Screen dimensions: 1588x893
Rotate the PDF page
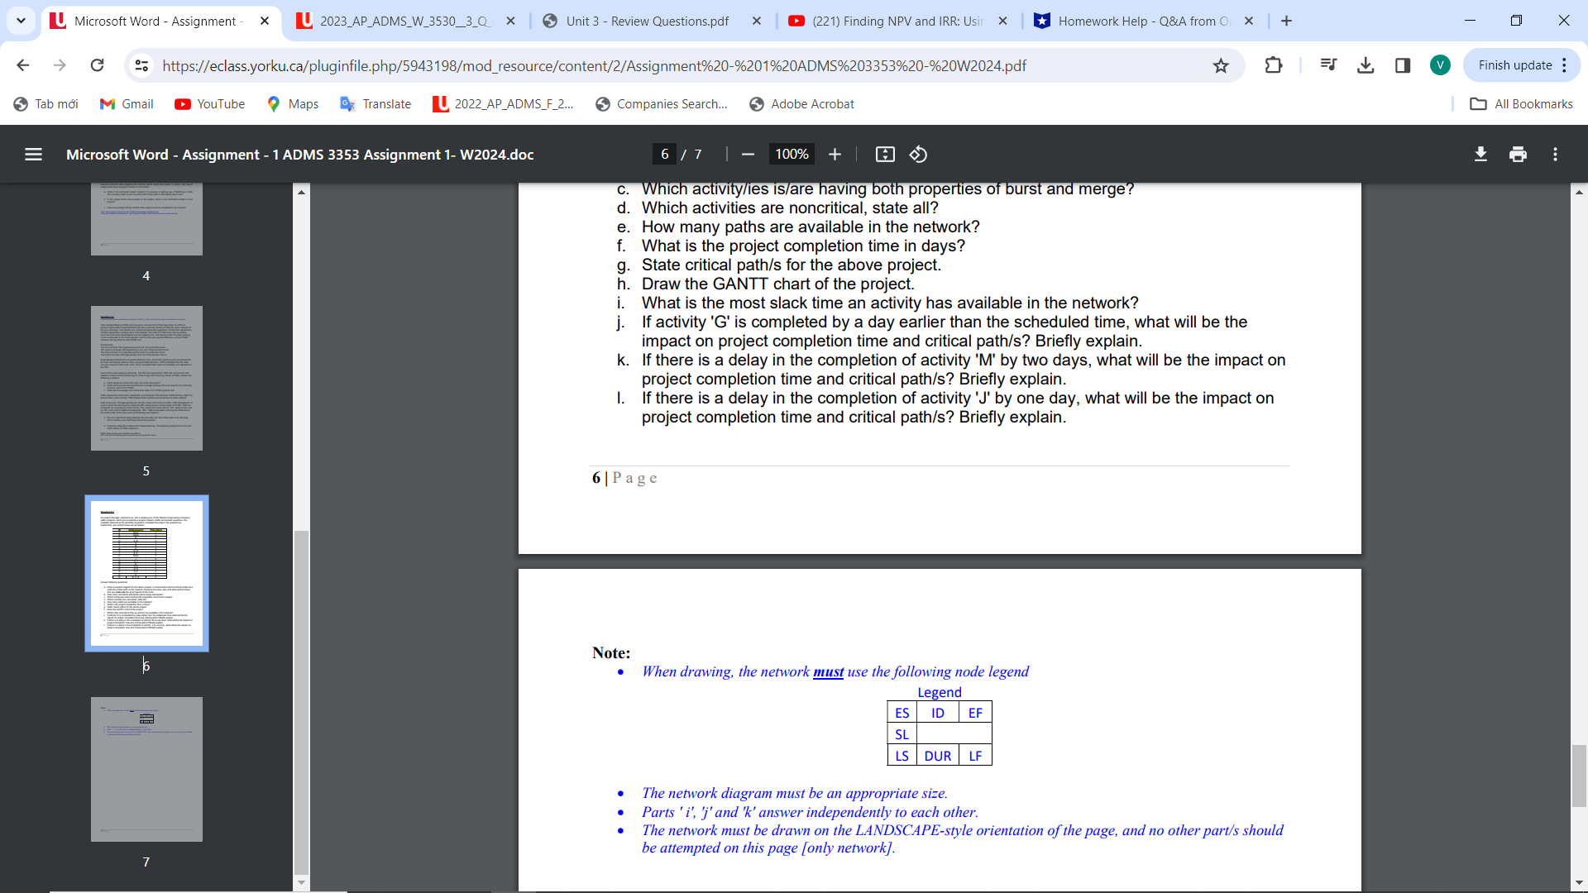click(x=918, y=154)
